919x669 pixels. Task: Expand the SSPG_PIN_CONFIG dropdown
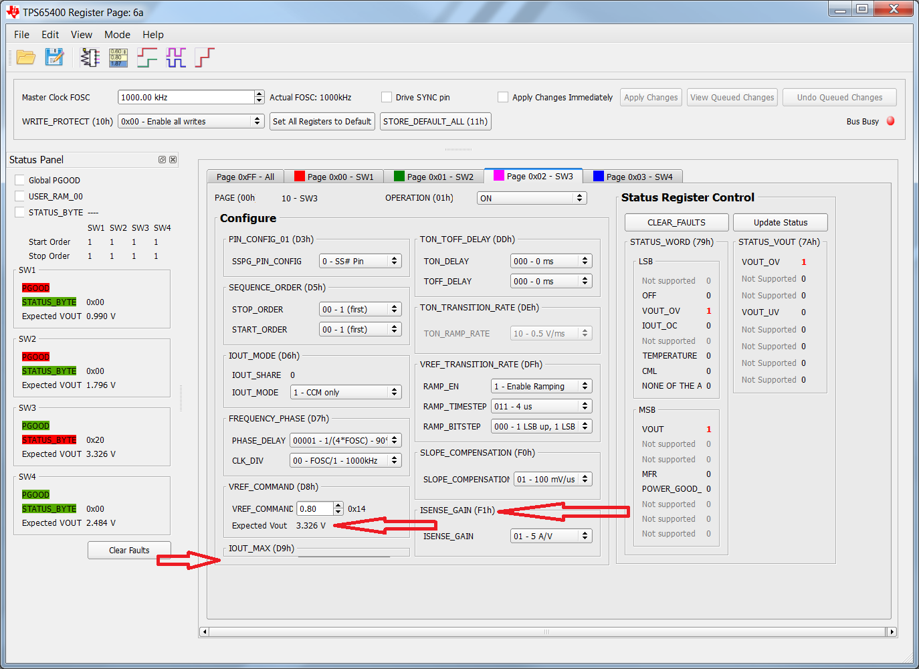(x=360, y=261)
